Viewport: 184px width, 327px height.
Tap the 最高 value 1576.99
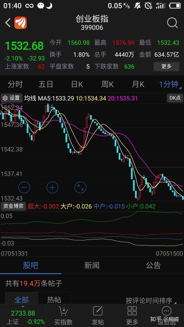coord(123,43)
